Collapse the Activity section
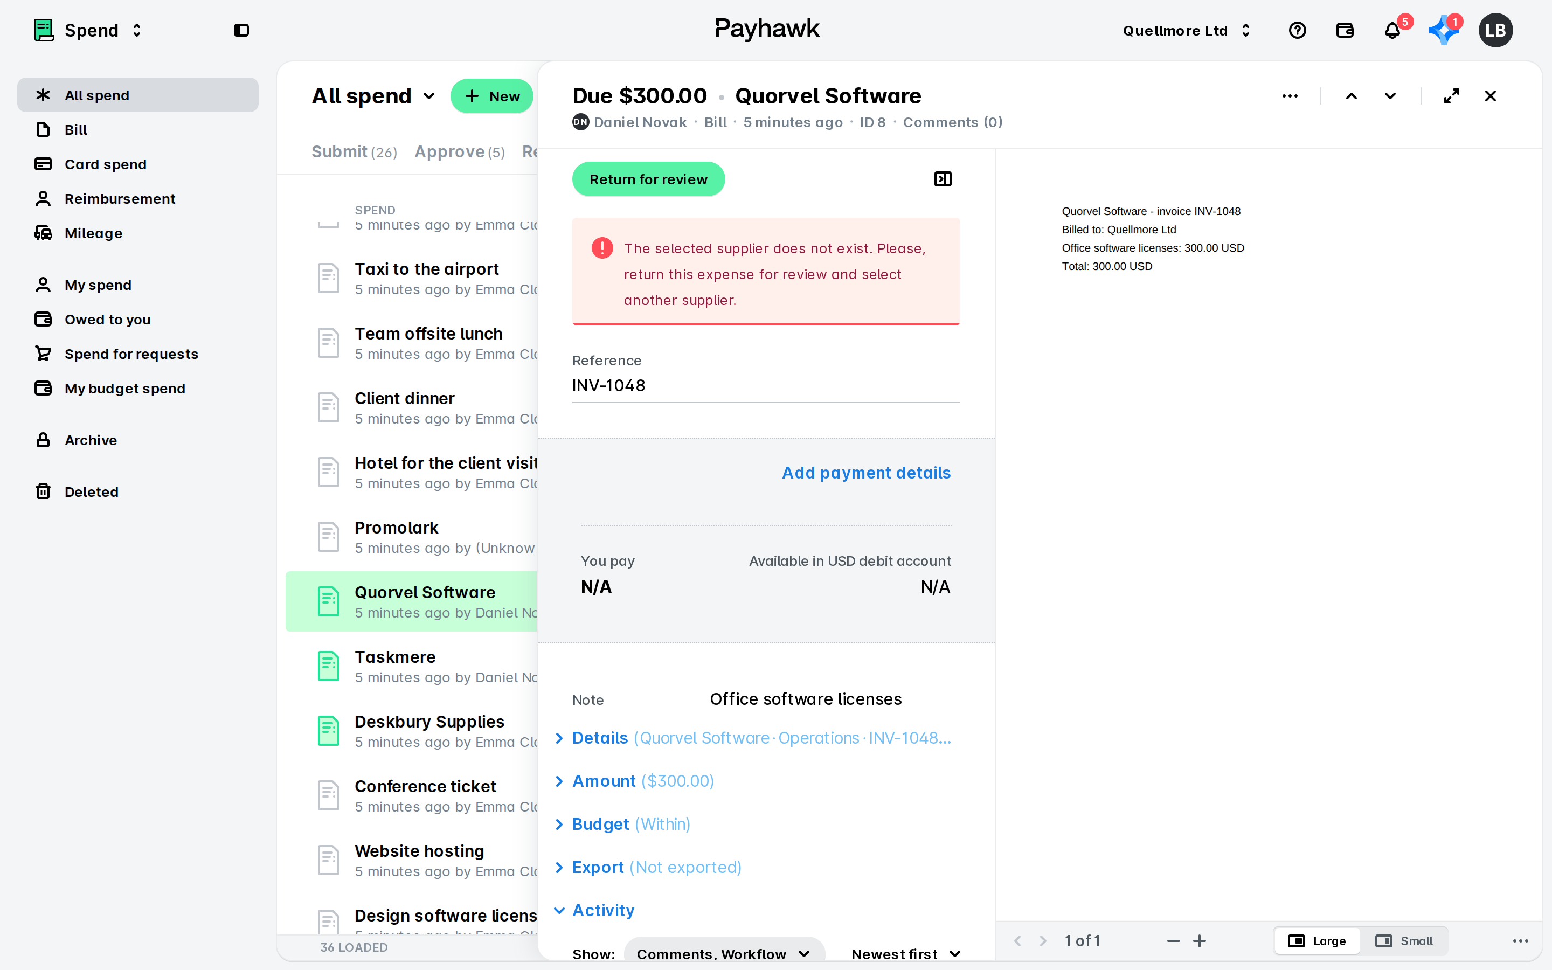Screen dimensions: 1552x970 [x=594, y=910]
